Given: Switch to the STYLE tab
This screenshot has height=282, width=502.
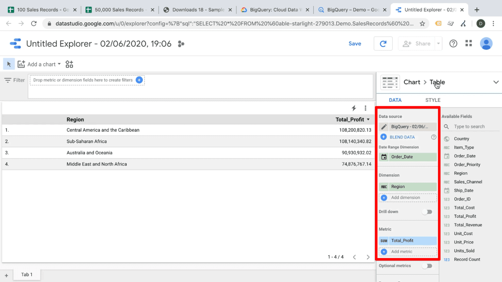Looking at the screenshot, I should tap(432, 100).
